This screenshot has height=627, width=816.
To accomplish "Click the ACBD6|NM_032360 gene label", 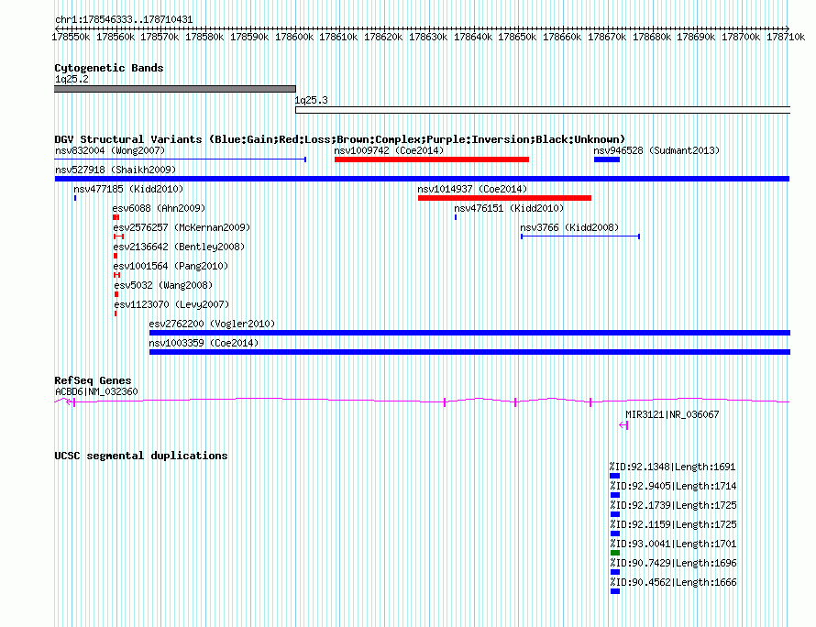I will (96, 391).
